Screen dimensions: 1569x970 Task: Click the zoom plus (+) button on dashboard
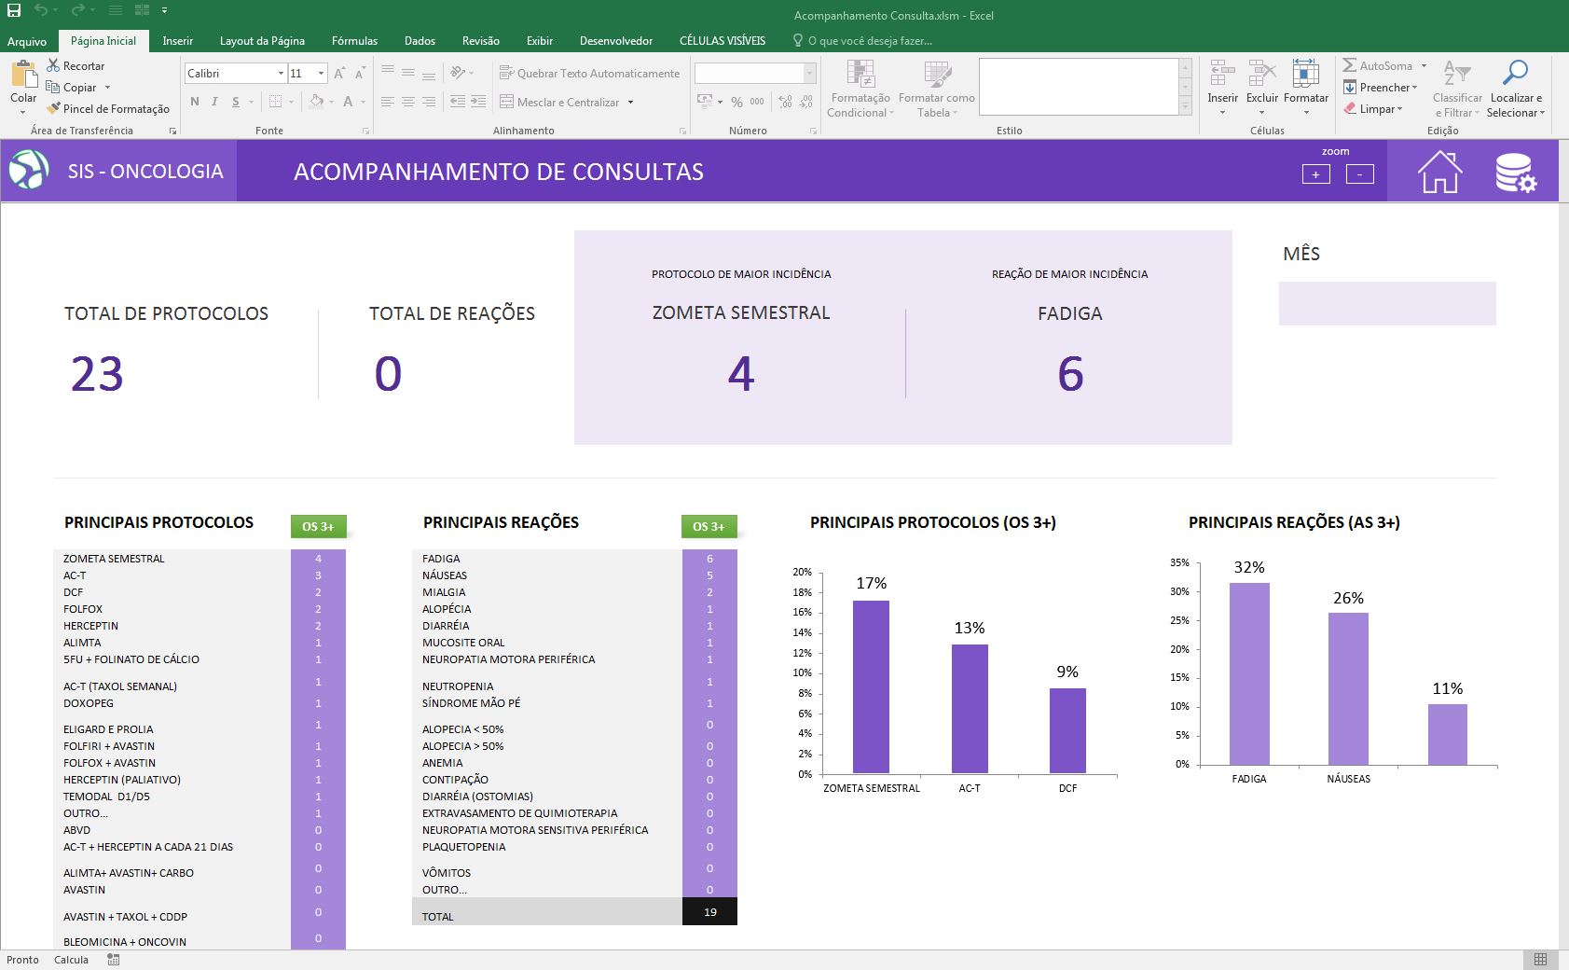[x=1315, y=174]
